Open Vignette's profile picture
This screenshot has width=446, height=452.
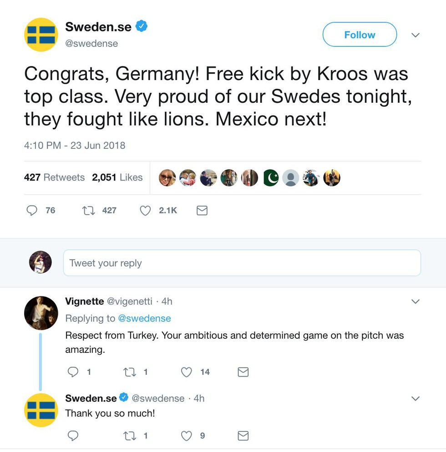pyautogui.click(x=41, y=313)
